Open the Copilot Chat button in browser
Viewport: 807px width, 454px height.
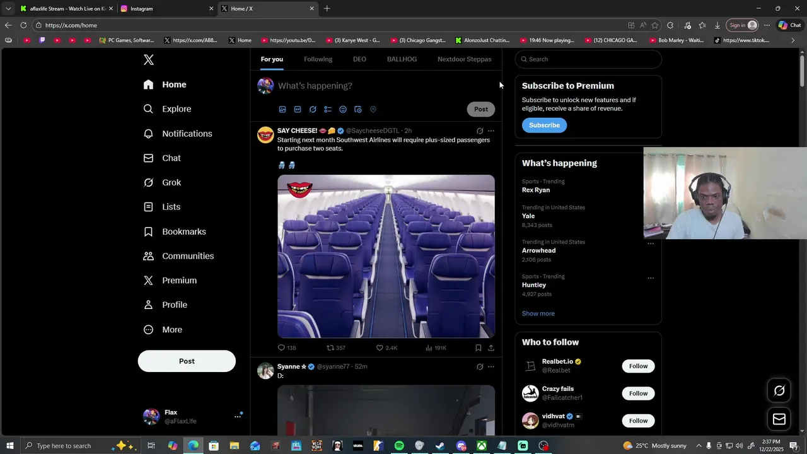coord(789,25)
